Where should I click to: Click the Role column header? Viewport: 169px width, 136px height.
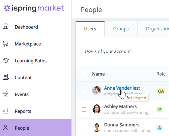[161, 74]
